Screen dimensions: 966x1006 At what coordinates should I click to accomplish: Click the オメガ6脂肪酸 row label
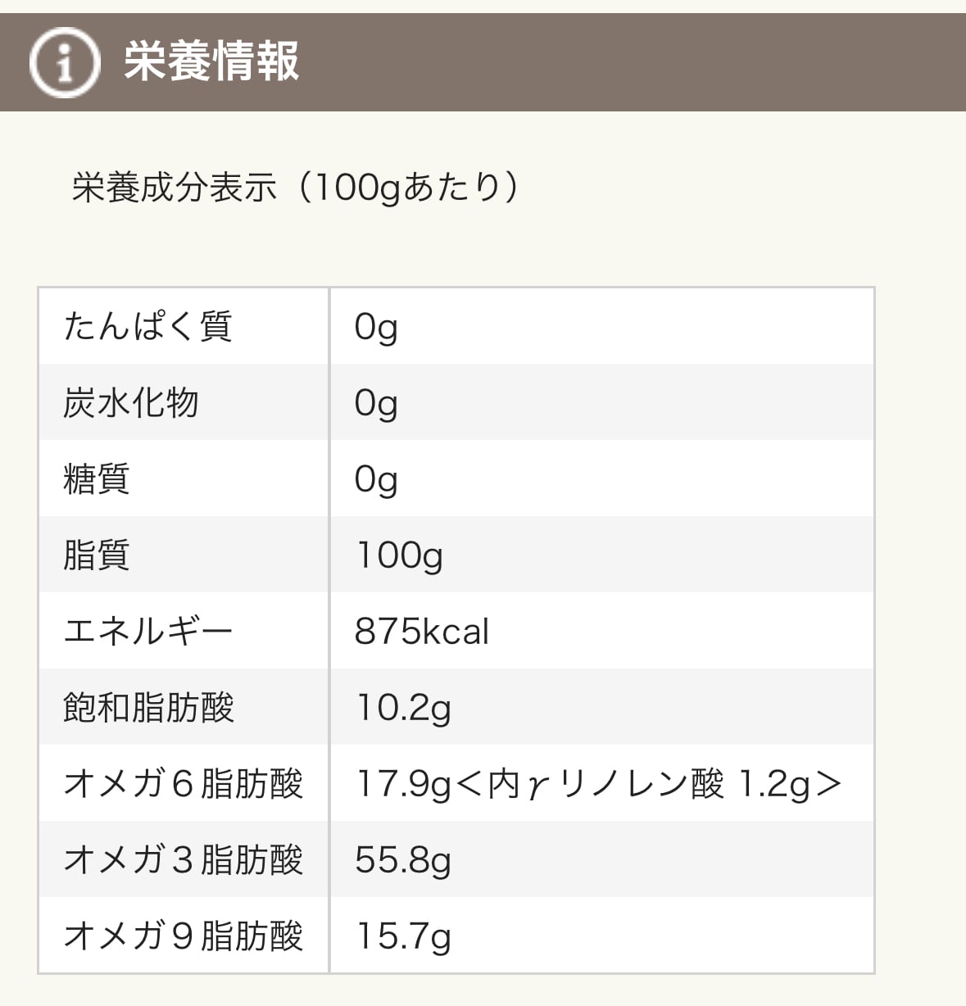click(184, 783)
